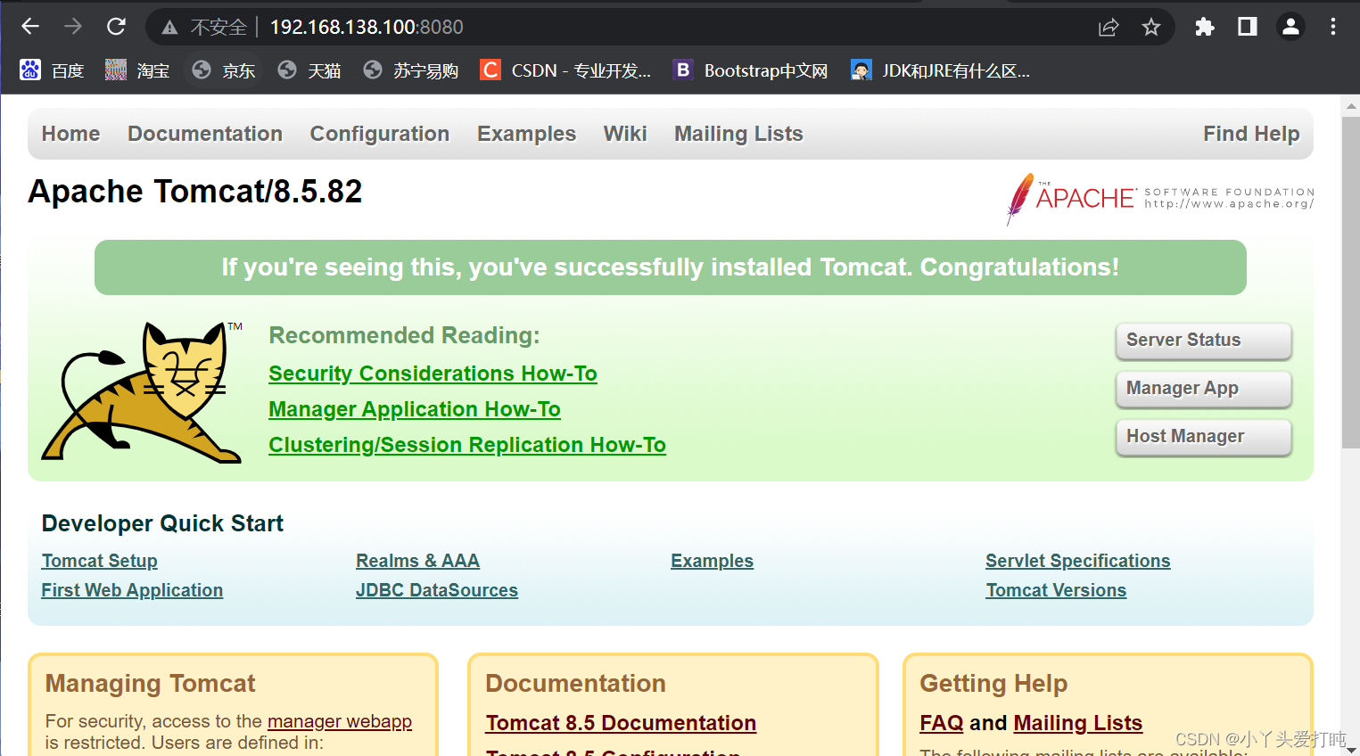This screenshot has height=756, width=1360.
Task: Click the Tomcat cat mascot image
Action: pyautogui.click(x=142, y=392)
